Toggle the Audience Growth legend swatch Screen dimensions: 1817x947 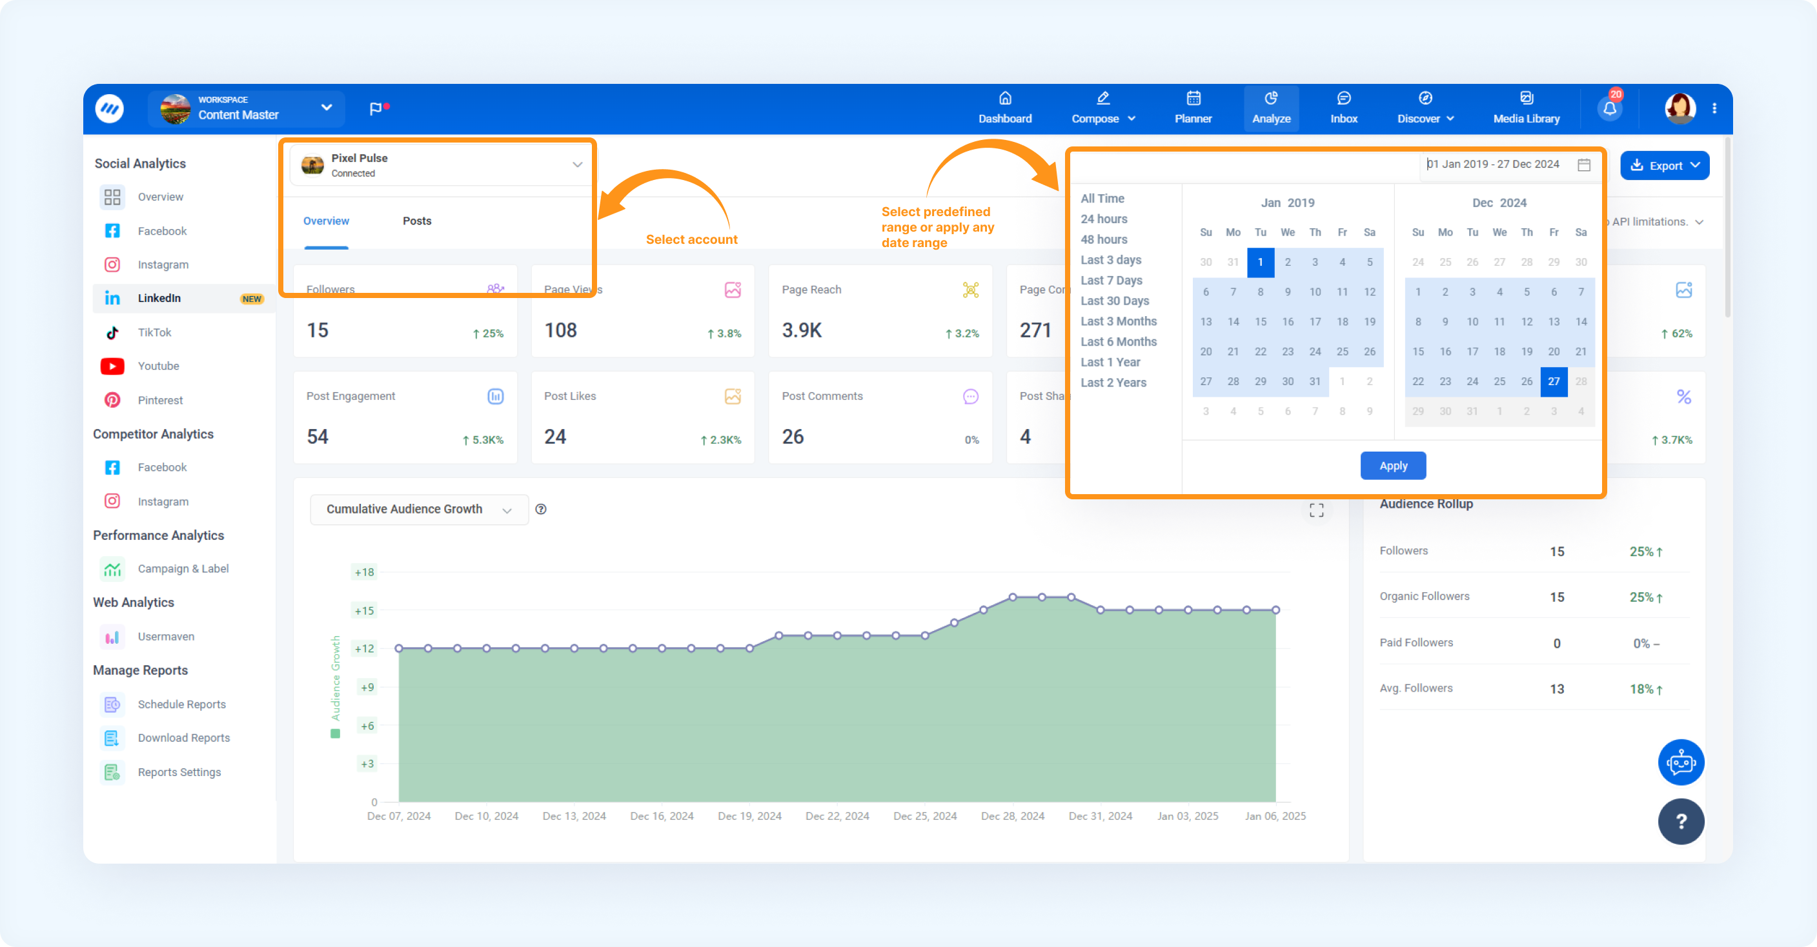pos(336,734)
